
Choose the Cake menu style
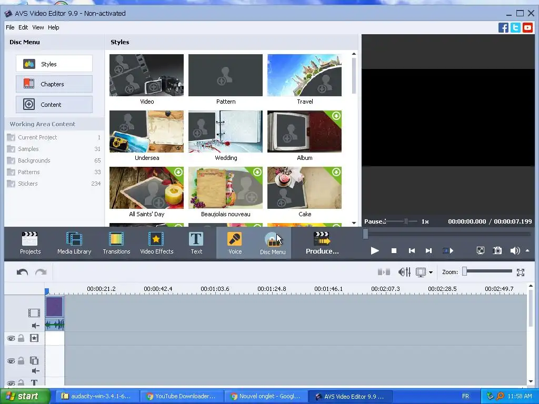coord(305,188)
